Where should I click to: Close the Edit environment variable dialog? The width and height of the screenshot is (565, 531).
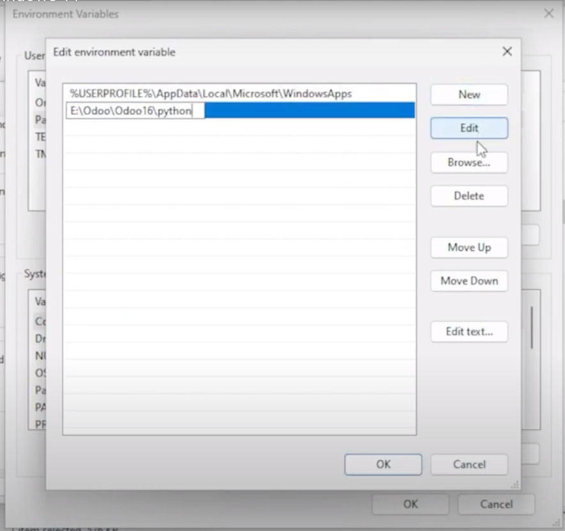tap(507, 52)
